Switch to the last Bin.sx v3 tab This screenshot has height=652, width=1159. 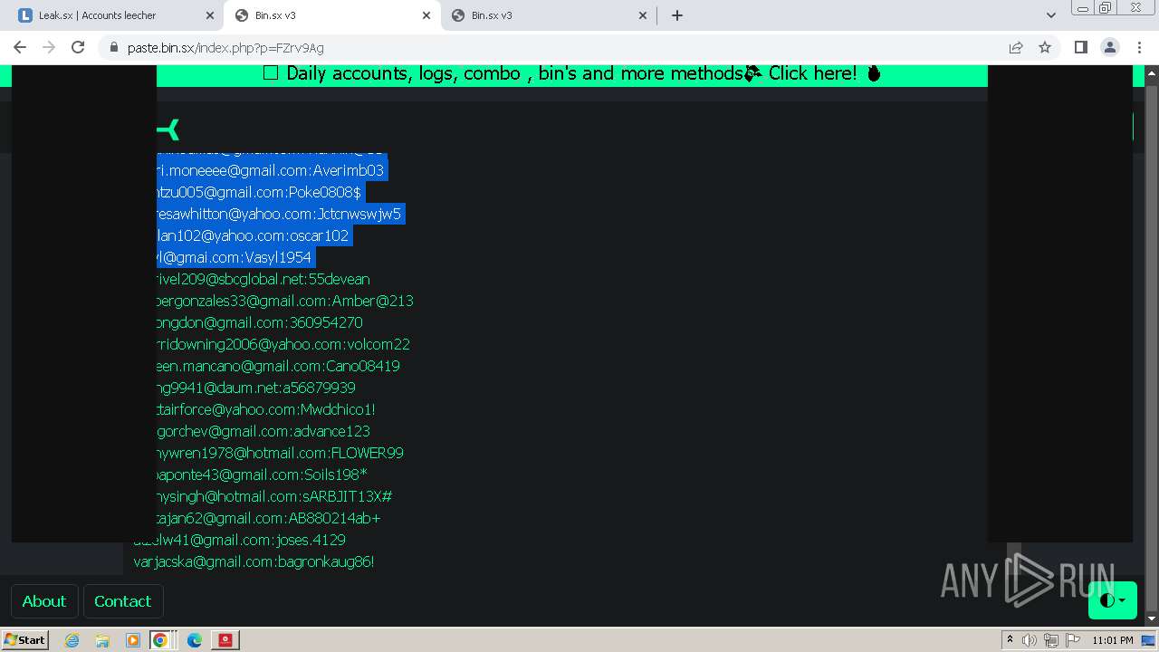550,15
